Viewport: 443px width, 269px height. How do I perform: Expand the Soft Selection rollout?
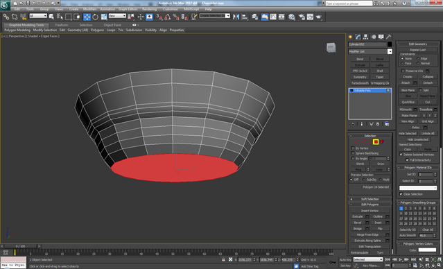point(370,199)
